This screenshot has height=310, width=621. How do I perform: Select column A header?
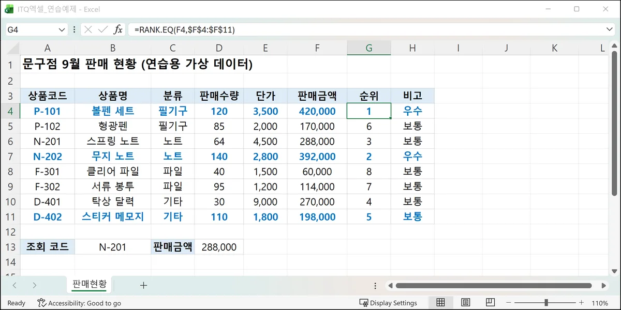point(48,48)
